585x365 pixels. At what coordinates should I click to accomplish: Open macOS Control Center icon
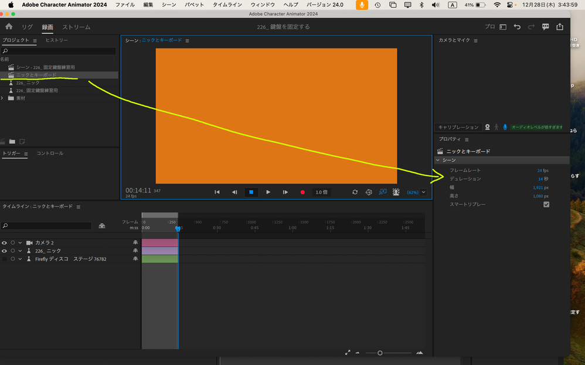(x=510, y=5)
